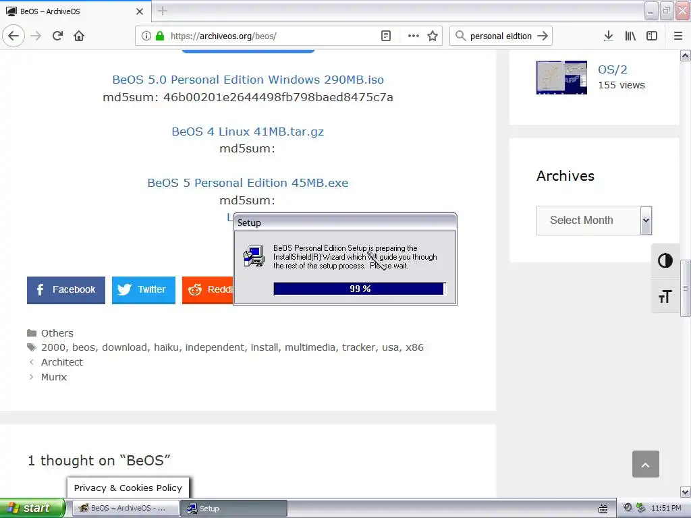This screenshot has height=518, width=691.
Task: Click the usa tag
Action: 391,347
